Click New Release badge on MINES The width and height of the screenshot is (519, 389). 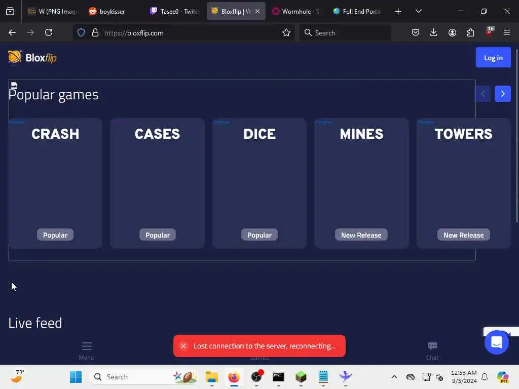click(x=361, y=235)
